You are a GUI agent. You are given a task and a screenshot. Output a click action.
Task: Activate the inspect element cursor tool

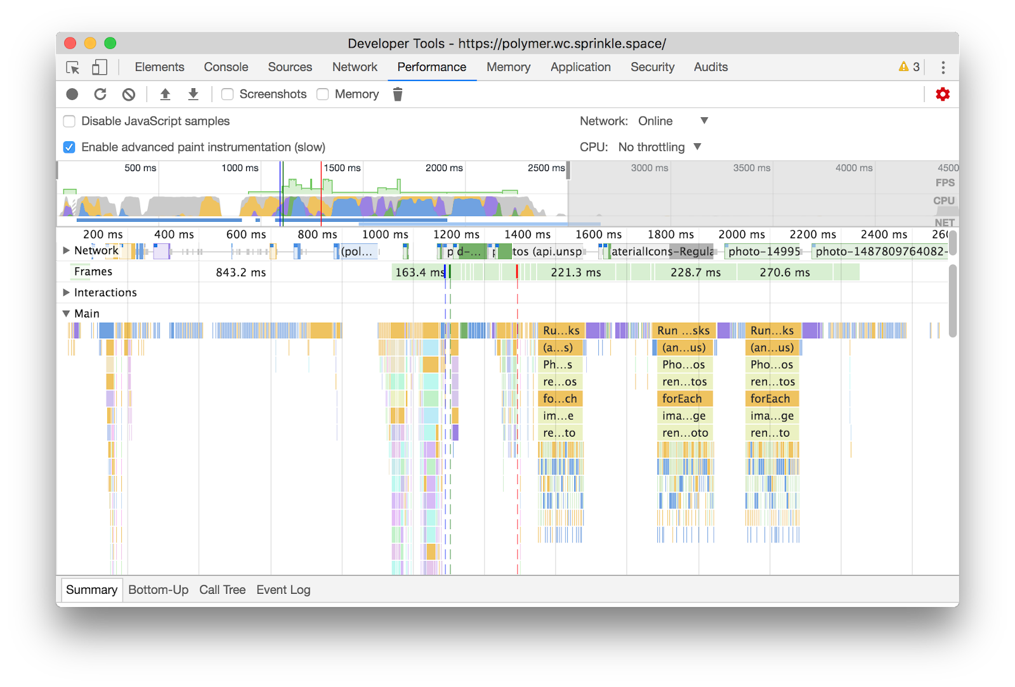[72, 67]
